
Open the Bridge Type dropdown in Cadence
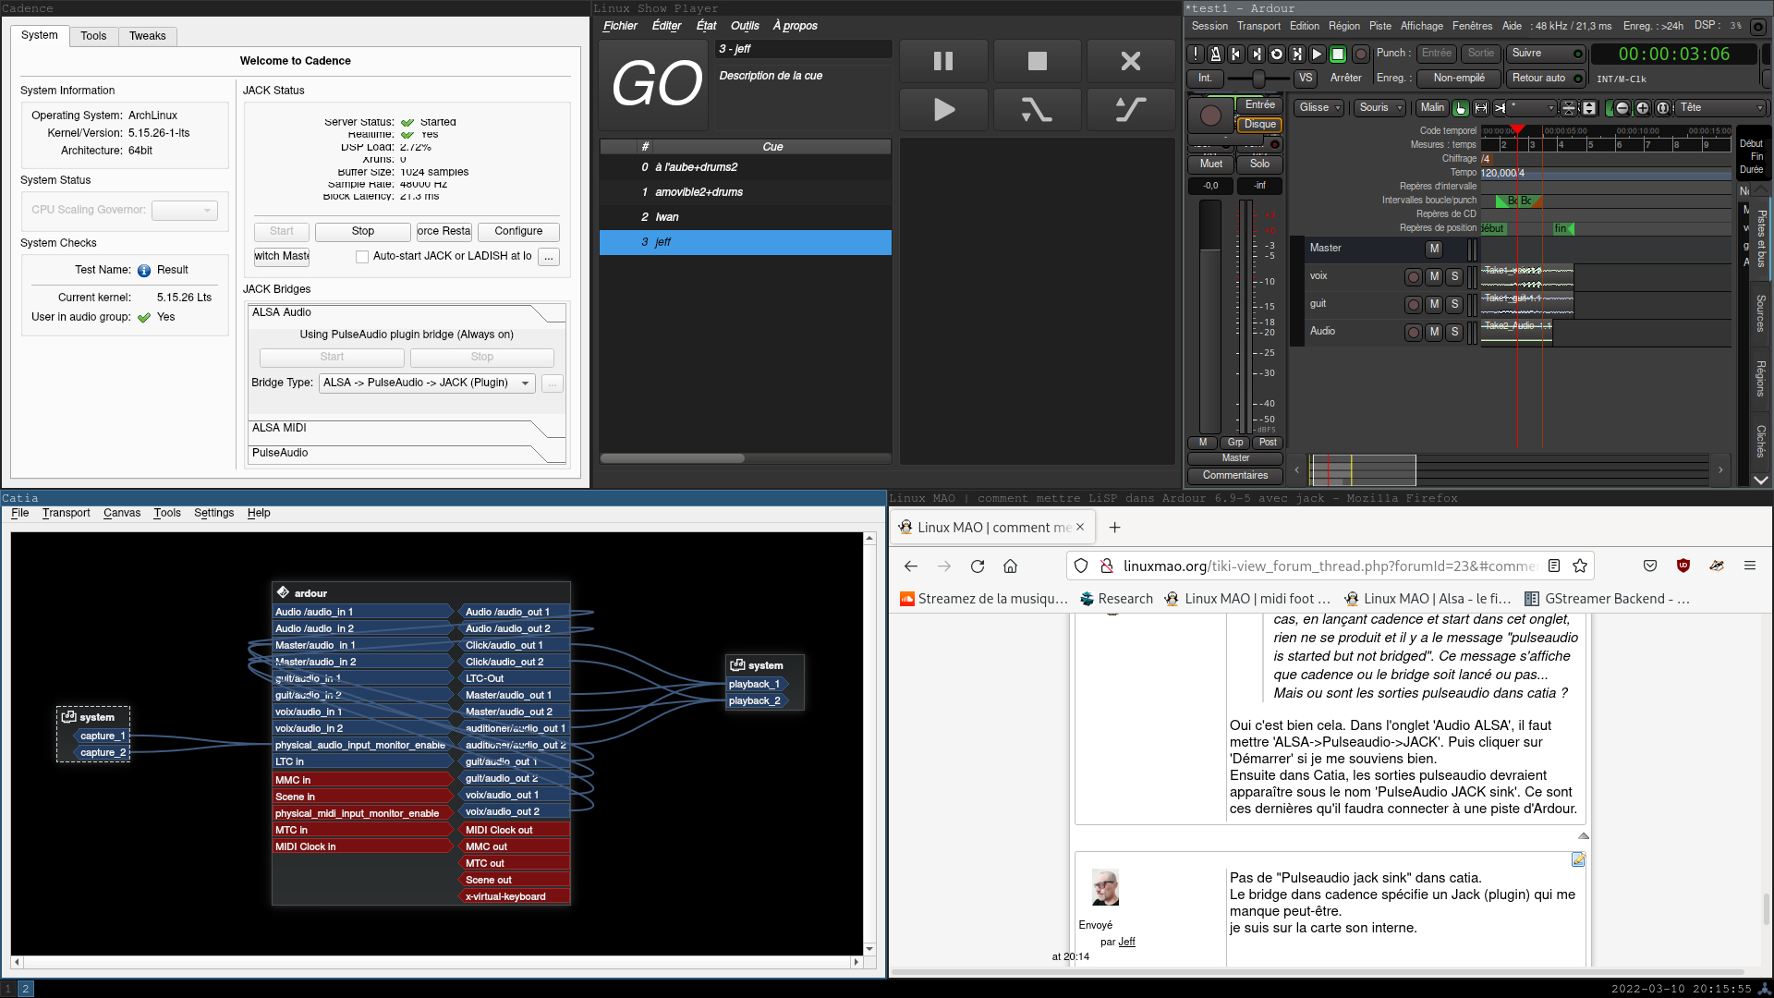[x=427, y=383]
